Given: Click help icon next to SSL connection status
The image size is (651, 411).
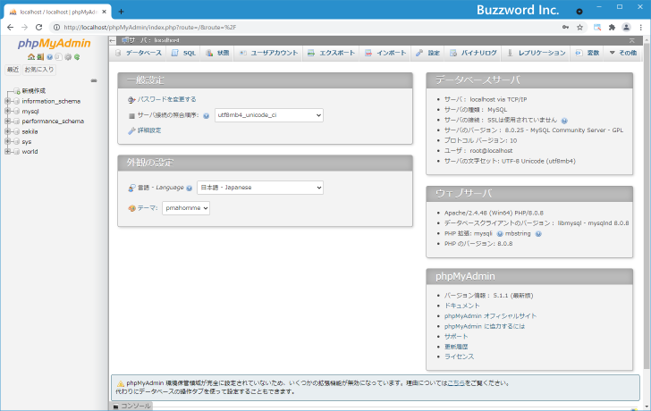Looking at the screenshot, I should (x=564, y=121).
